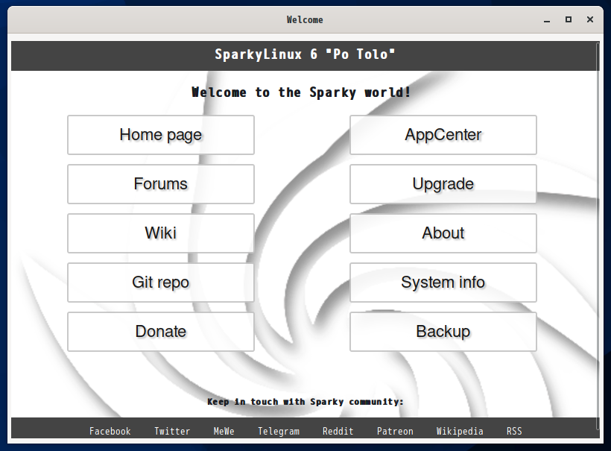Image resolution: width=611 pixels, height=451 pixels.
Task: Open the Wikipedia link
Action: [x=460, y=431]
